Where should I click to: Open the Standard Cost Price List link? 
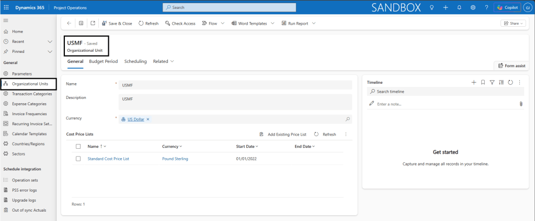[x=109, y=159]
